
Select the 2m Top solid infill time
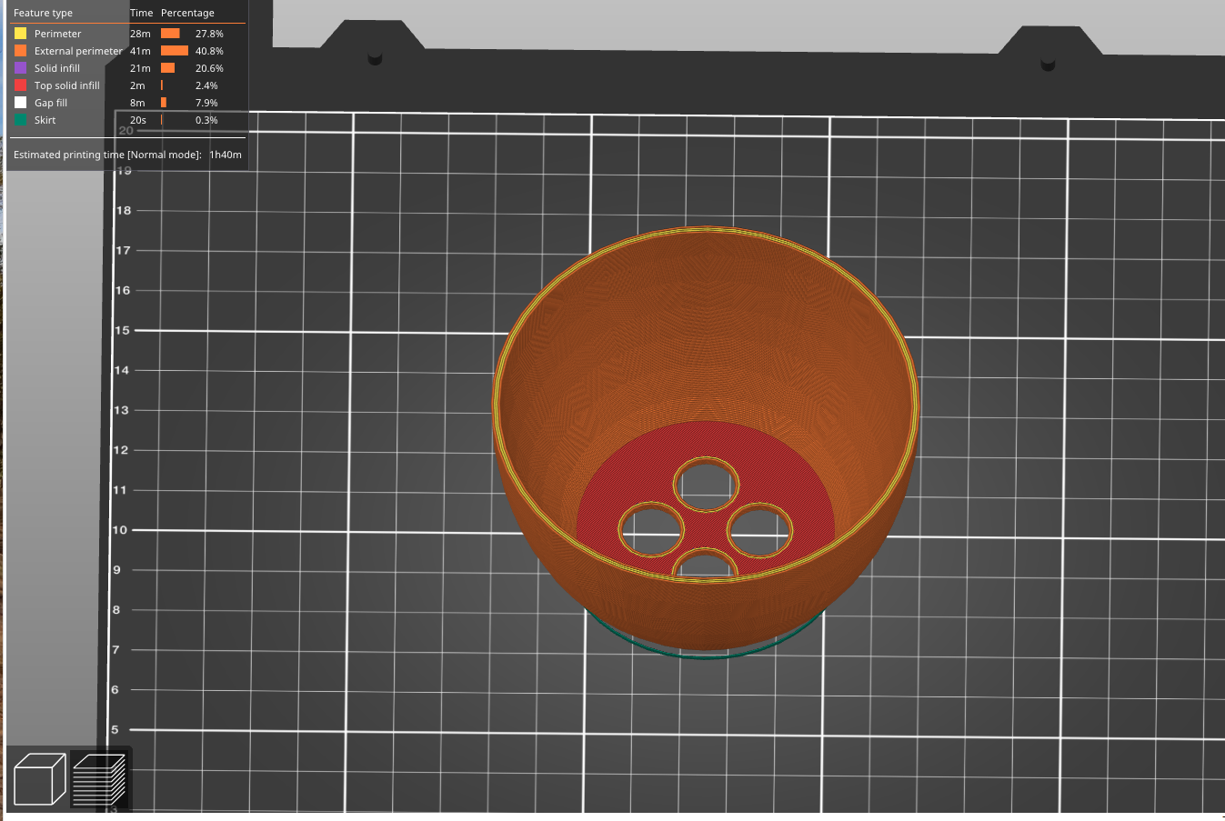coord(137,85)
